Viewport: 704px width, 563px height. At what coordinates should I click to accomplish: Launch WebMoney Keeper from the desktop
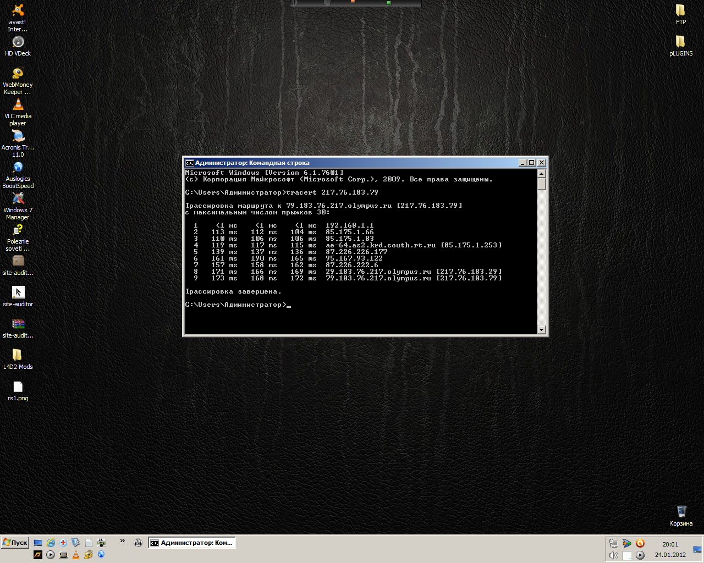tap(18, 74)
